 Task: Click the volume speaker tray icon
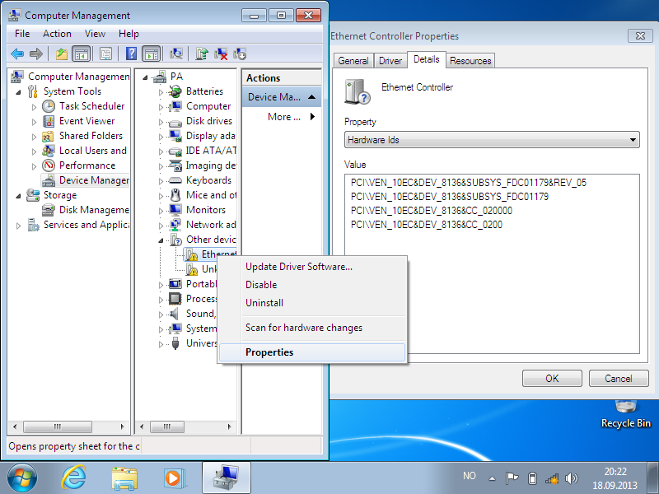(572, 478)
